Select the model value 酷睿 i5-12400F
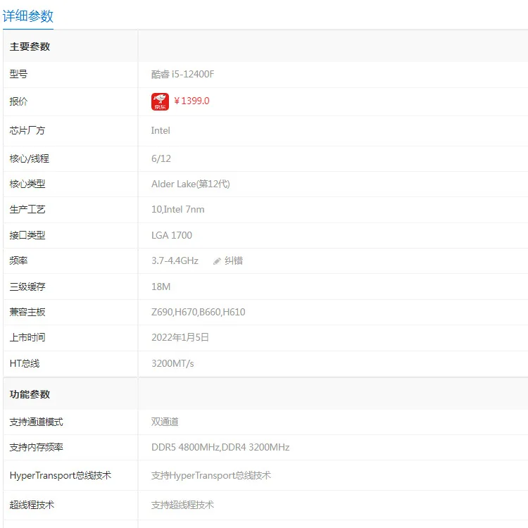The width and height of the screenshot is (528, 528). pos(182,74)
